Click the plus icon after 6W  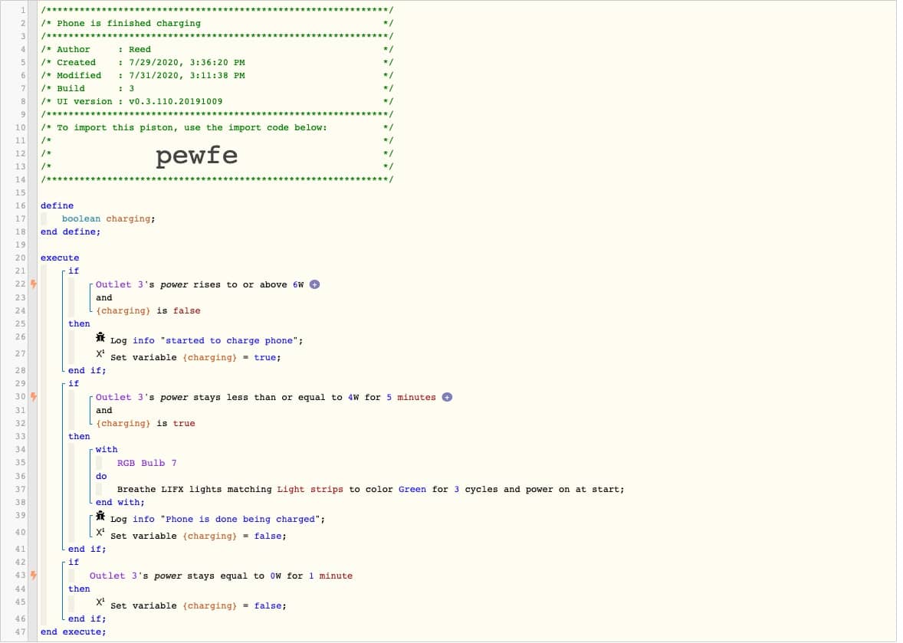[x=314, y=284]
